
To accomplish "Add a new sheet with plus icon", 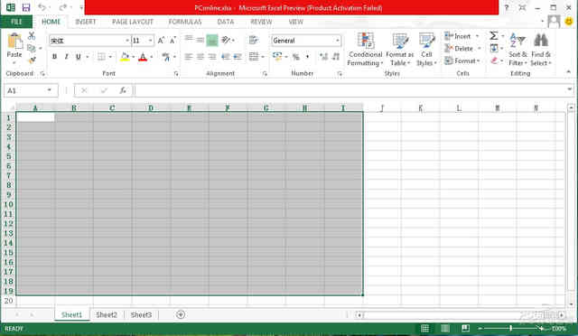I will [181, 314].
